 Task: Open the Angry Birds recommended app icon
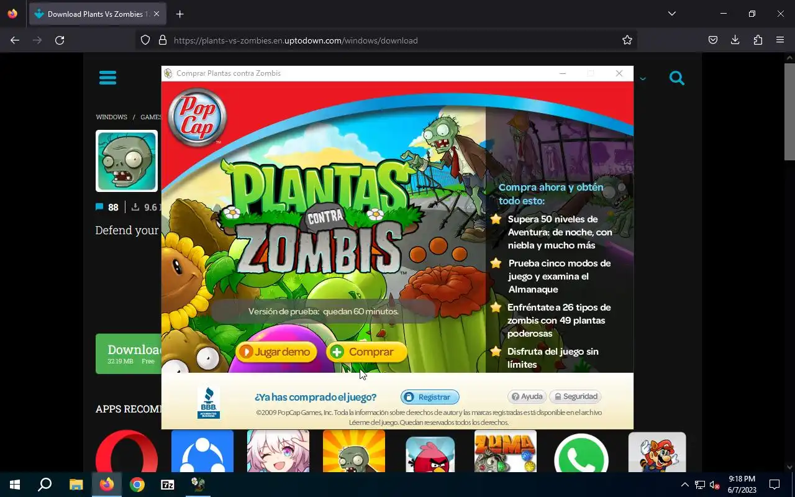[x=430, y=453]
